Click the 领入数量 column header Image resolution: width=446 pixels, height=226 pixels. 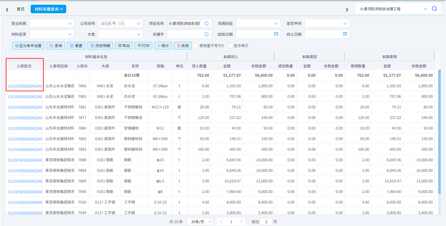[x=199, y=66]
